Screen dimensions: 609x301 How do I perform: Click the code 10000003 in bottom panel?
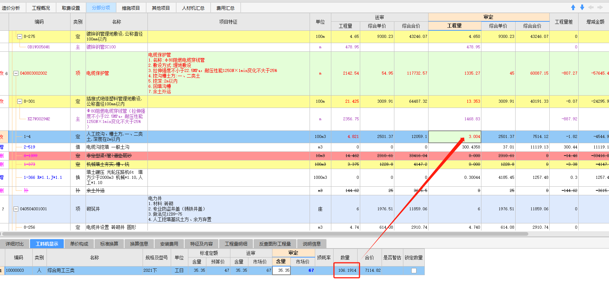click(15, 271)
